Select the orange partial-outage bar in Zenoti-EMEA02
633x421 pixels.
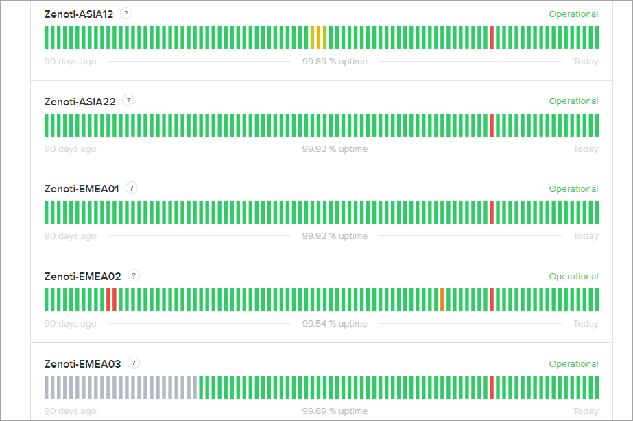[442, 300]
